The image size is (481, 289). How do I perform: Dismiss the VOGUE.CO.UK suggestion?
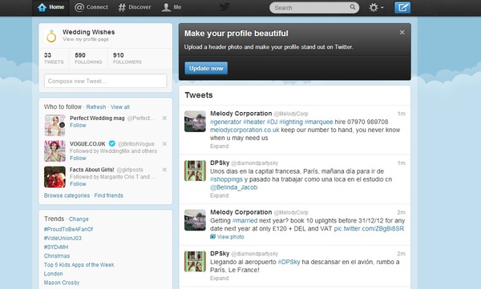[164, 144]
